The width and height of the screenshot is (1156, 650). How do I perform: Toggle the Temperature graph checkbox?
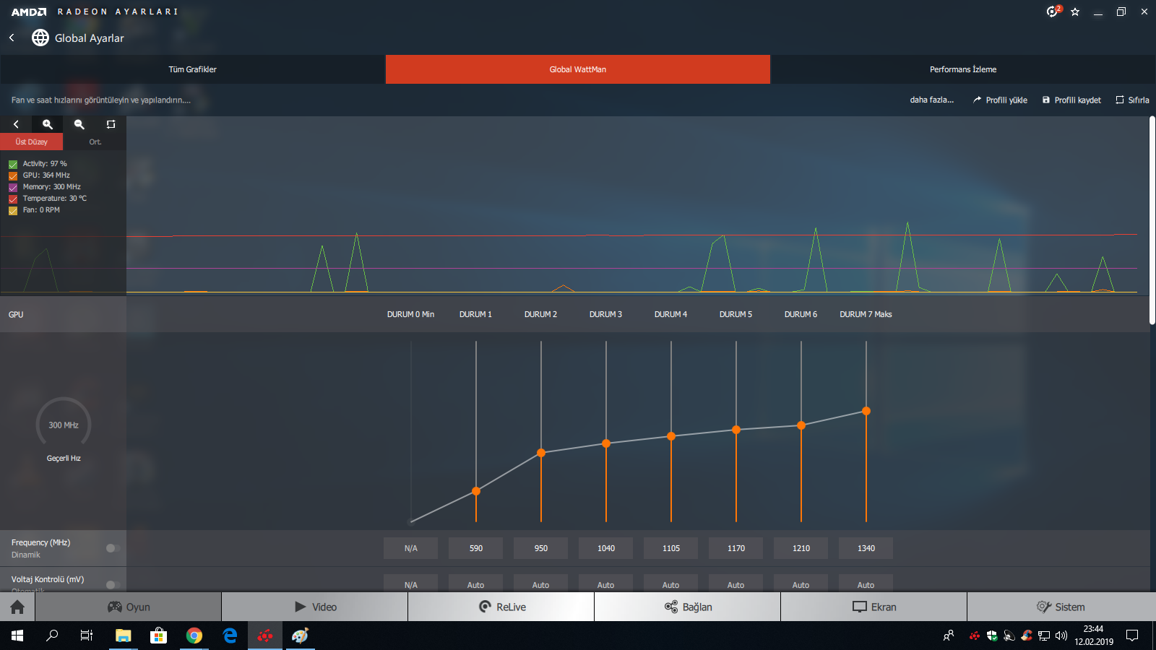13,199
